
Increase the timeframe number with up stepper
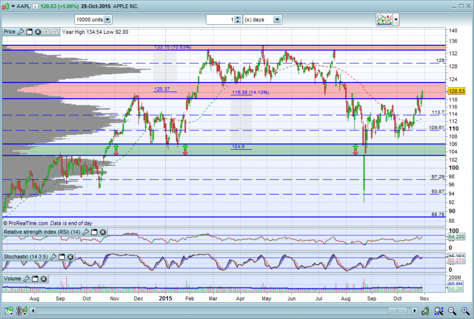(238, 18)
